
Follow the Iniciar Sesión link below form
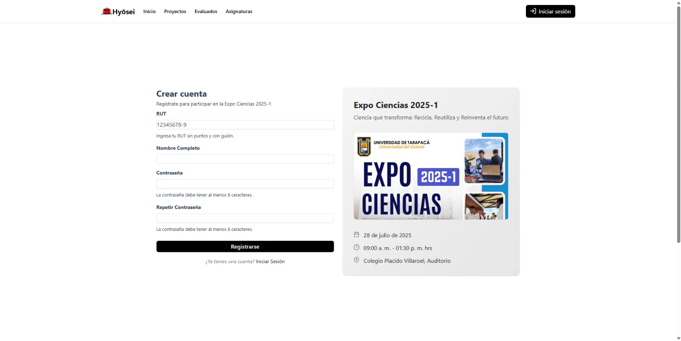click(x=270, y=262)
